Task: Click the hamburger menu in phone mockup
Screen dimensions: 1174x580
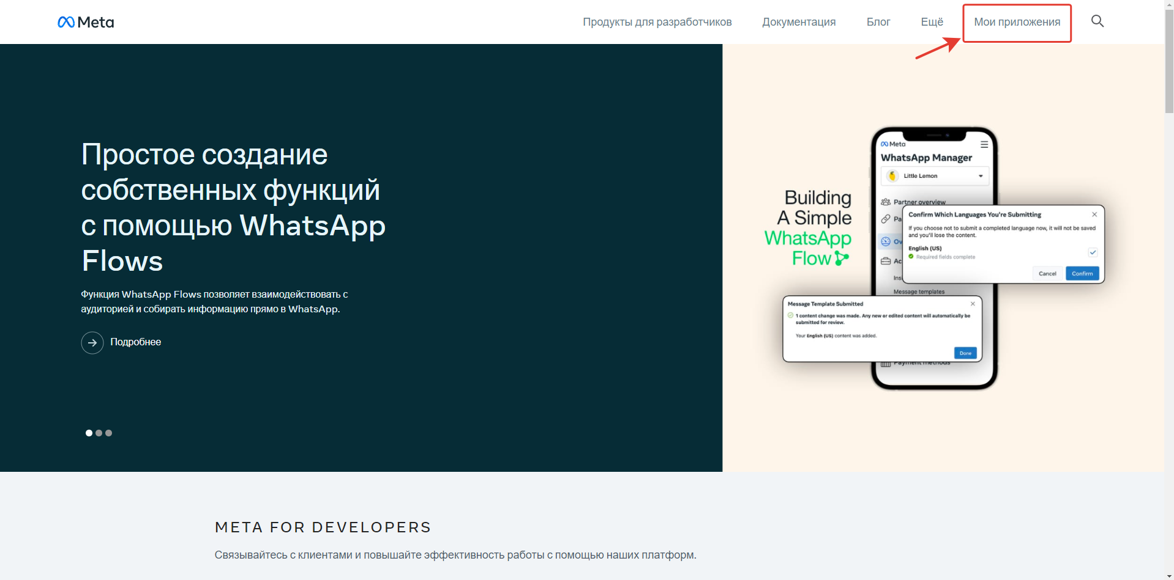Action: tap(984, 145)
